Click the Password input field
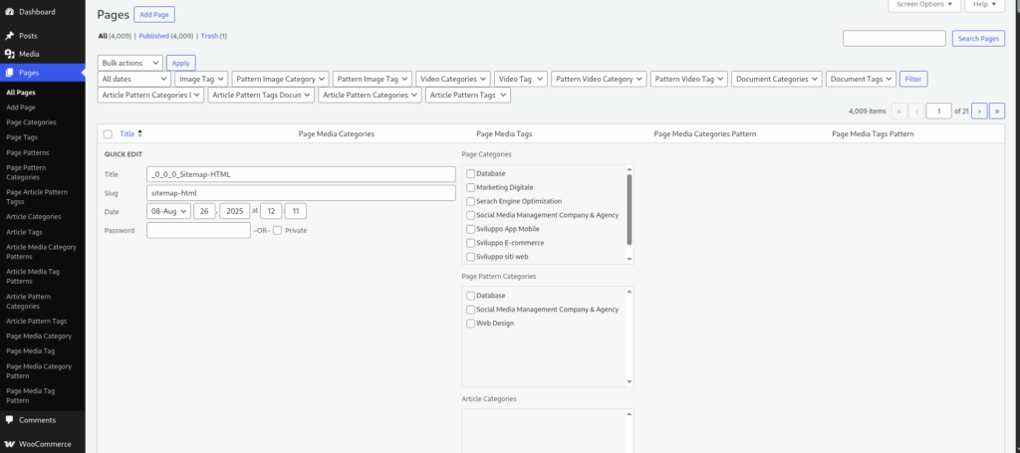Screen dimensions: 1020x453 pyautogui.click(x=198, y=230)
